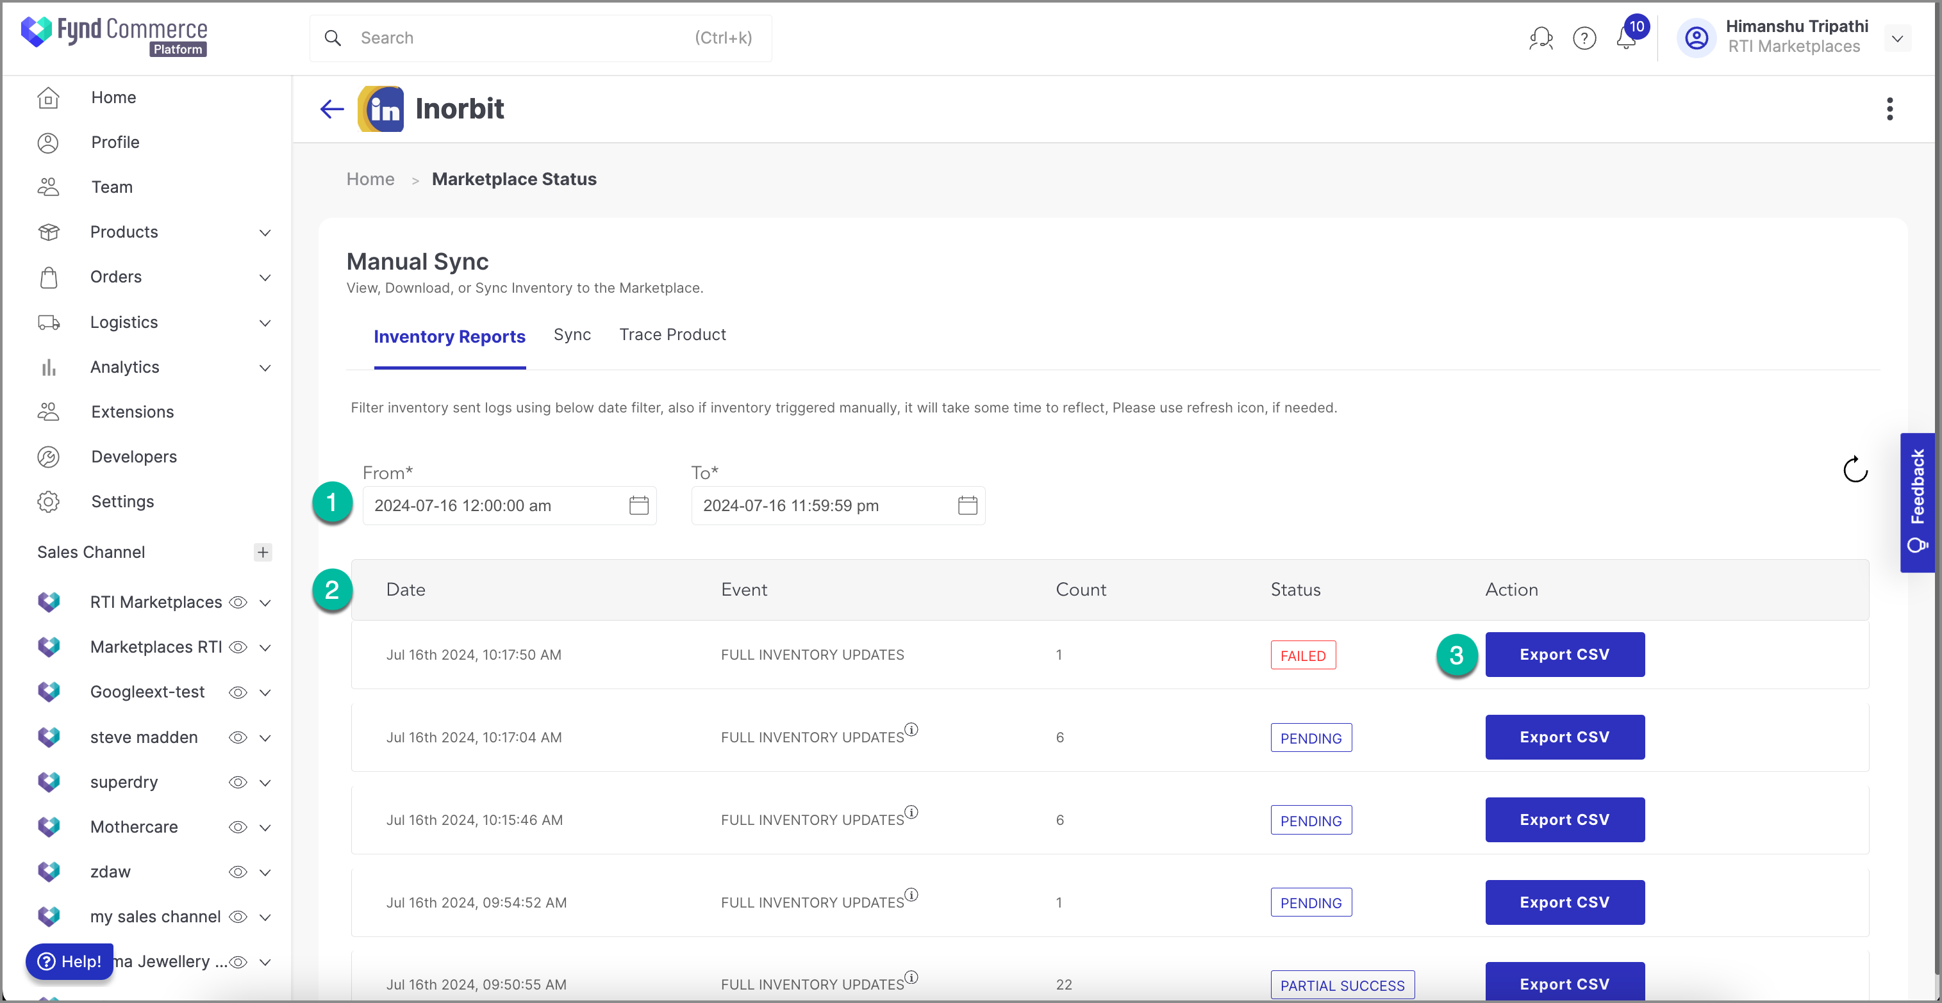This screenshot has width=1942, height=1003.
Task: Toggle visibility eye for superdry
Action: [238, 781]
